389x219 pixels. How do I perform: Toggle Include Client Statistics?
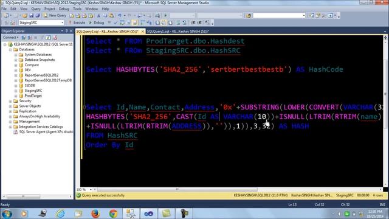click(x=149, y=23)
